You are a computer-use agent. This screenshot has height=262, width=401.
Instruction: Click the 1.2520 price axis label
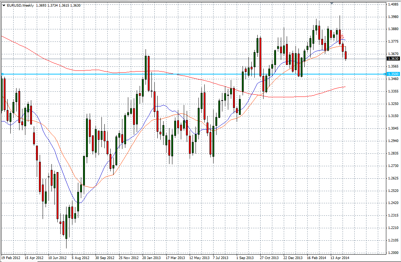click(x=393, y=190)
